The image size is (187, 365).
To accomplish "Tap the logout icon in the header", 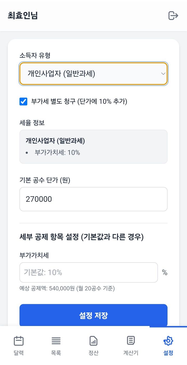I will [x=173, y=16].
